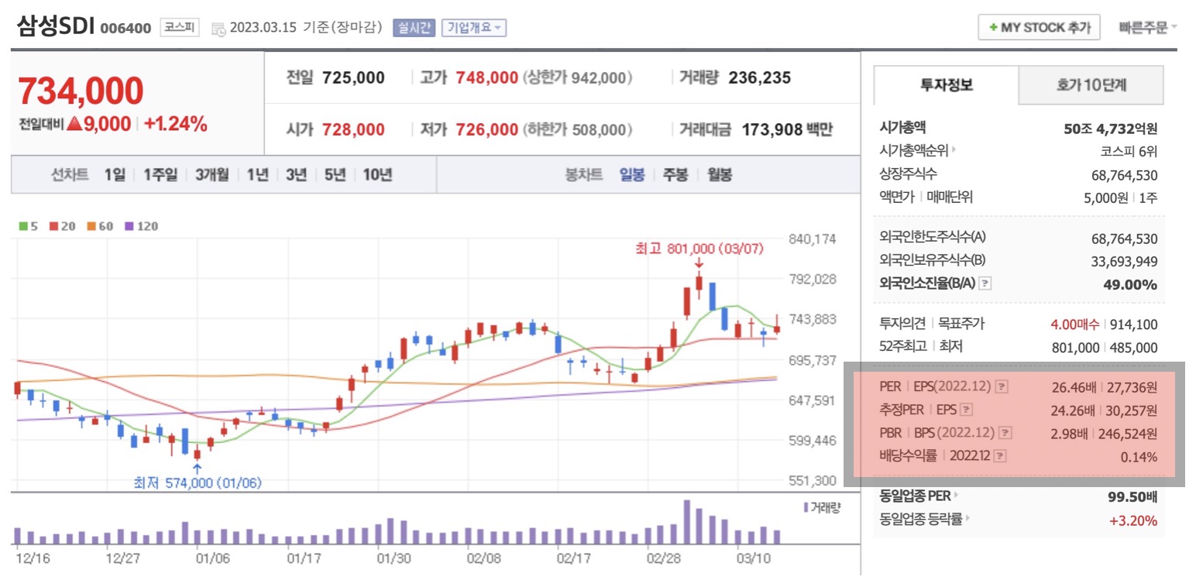Open help icon next to 외국인소진율(B/A)
This screenshot has height=587, width=1196.
tap(985, 284)
